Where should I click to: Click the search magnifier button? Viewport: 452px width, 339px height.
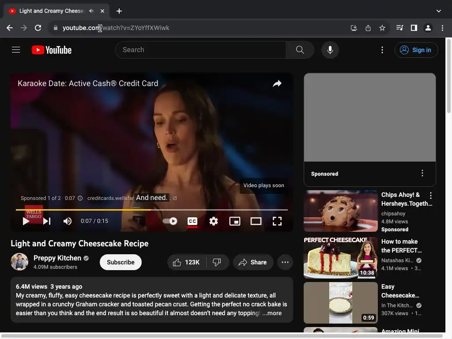point(300,50)
